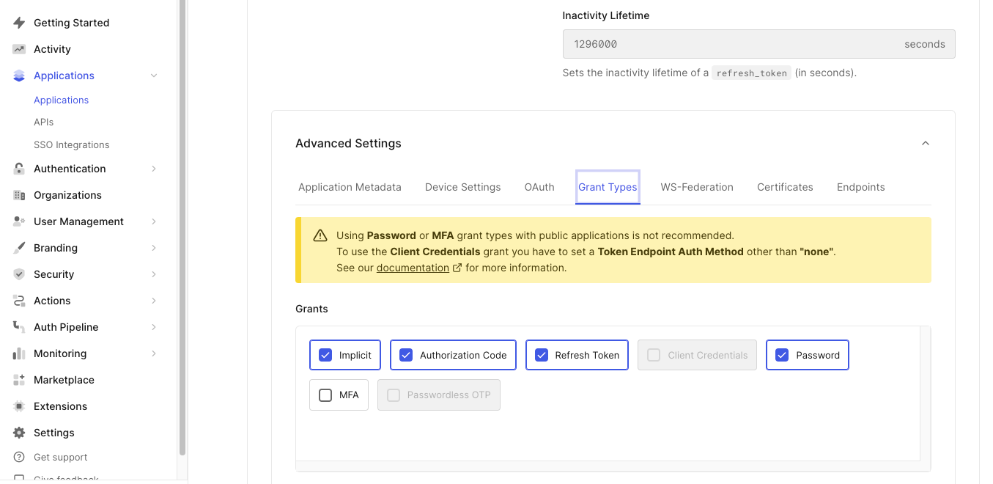Open the WS-Federation tab
The height and width of the screenshot is (484, 993).
pyautogui.click(x=697, y=187)
